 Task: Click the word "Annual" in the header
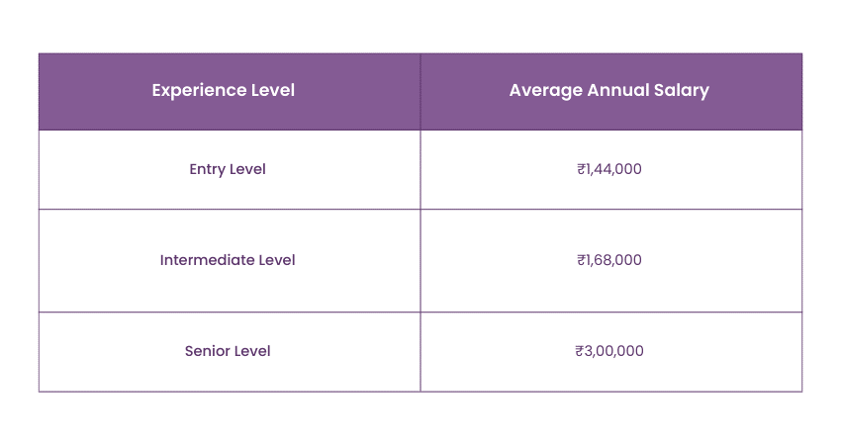coord(616,90)
